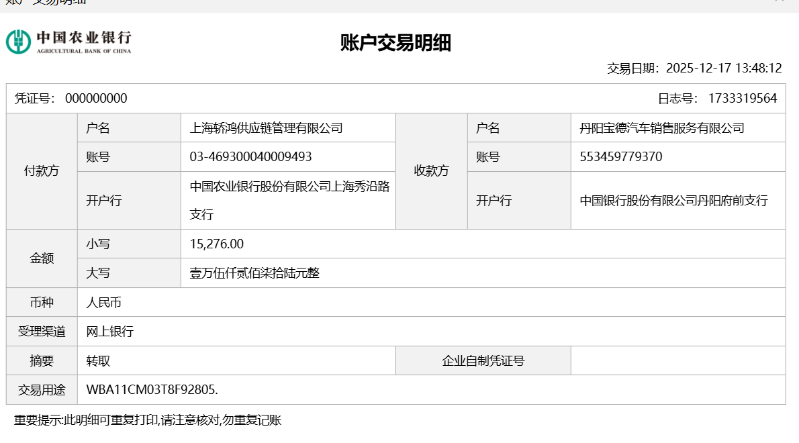This screenshot has height=443, width=799.
Task: Click the channel value 网上银行
Action: (110, 332)
